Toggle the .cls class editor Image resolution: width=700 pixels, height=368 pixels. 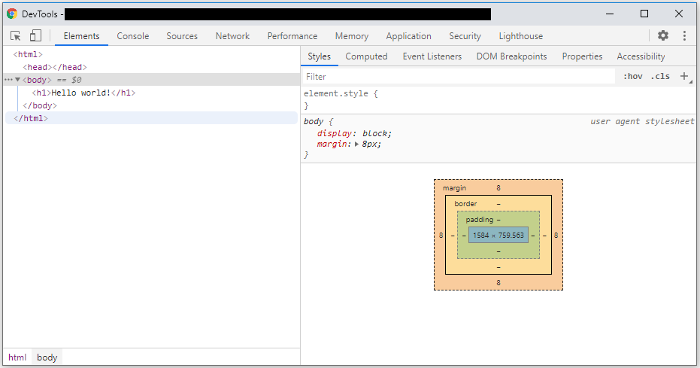(x=660, y=76)
